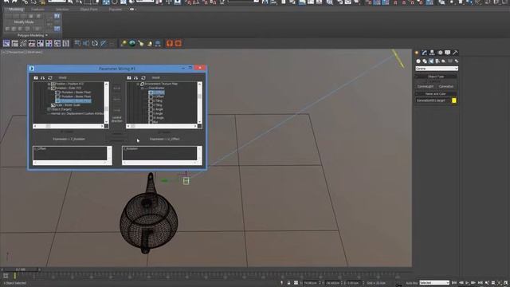Switch to the Selection ribbon tab
This screenshot has width=510, height=287.
click(x=62, y=10)
